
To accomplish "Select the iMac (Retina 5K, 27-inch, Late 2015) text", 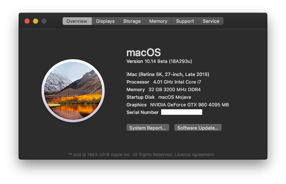I will pyautogui.click(x=168, y=74).
